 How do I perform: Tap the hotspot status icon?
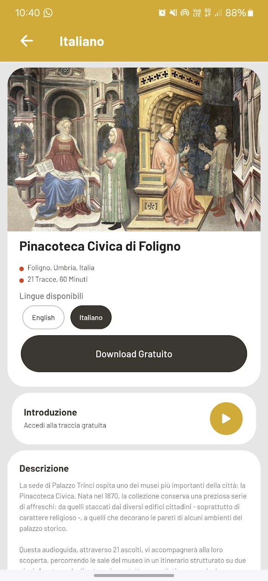[185, 13]
